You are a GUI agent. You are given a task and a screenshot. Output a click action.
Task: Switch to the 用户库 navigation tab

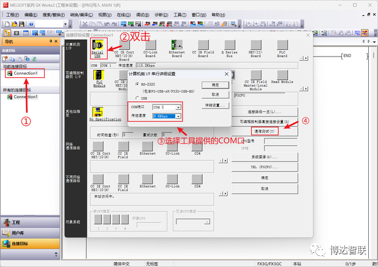[30, 233]
